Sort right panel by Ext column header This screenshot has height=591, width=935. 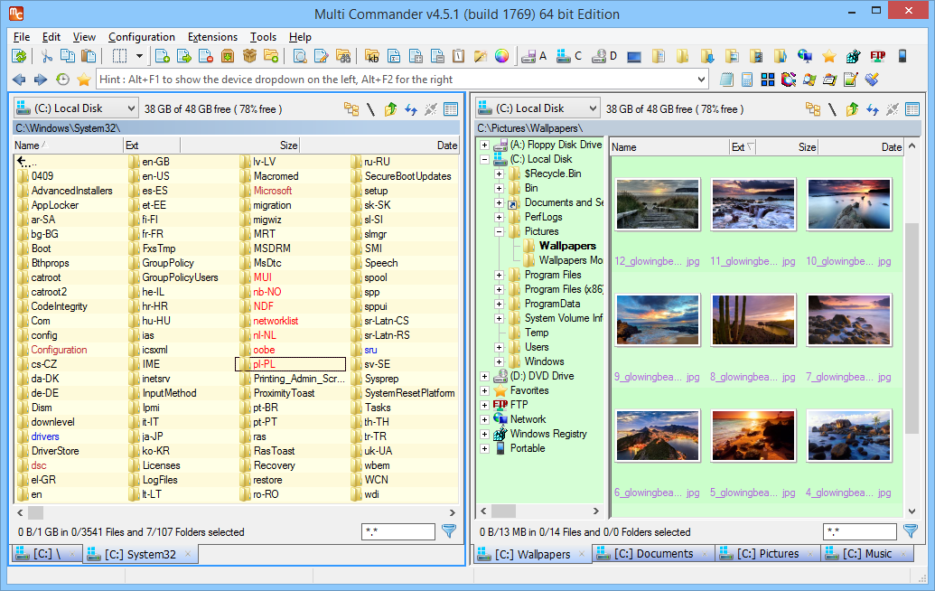743,147
